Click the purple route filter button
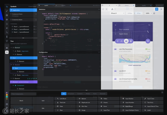This screenshot has height=115, width=167. (x=148, y=41)
